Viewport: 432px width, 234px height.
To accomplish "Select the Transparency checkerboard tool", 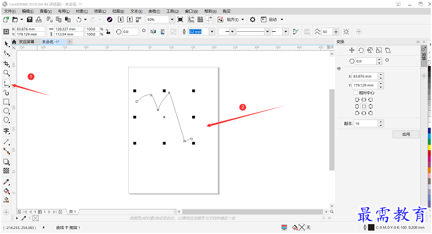I will [x=6, y=171].
